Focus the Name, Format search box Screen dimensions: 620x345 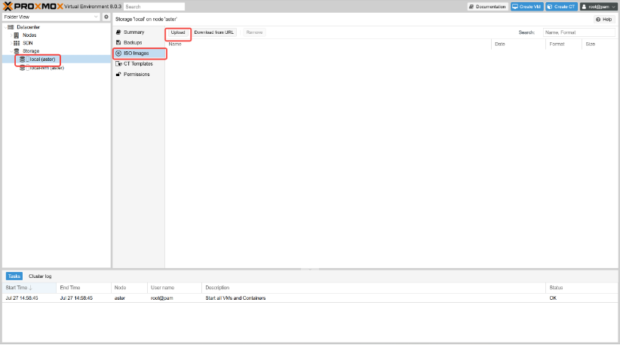579,32
